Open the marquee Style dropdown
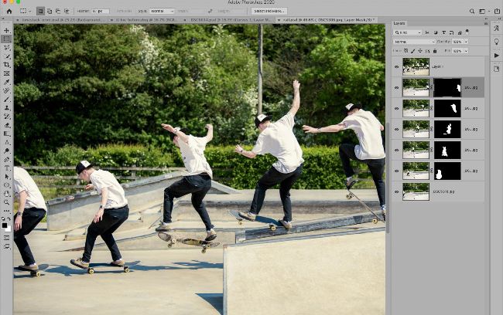The height and width of the screenshot is (315, 503). click(162, 12)
